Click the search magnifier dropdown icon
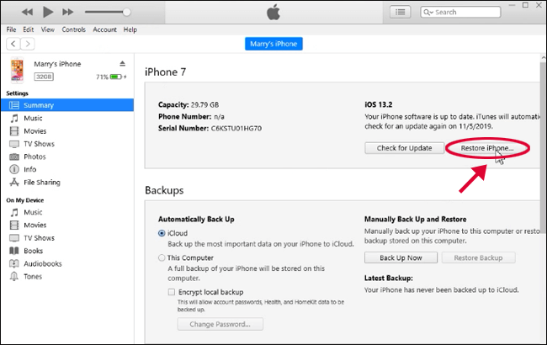The image size is (547, 345). (x=428, y=13)
